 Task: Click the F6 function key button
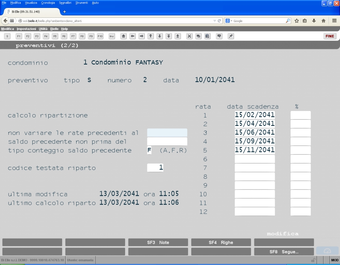coord(64,36)
